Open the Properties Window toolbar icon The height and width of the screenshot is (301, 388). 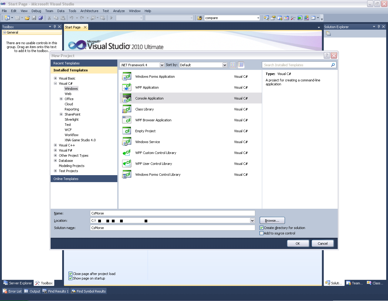273,18
